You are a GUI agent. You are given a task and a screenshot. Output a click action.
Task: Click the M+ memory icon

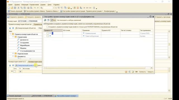tap(87, 8)
